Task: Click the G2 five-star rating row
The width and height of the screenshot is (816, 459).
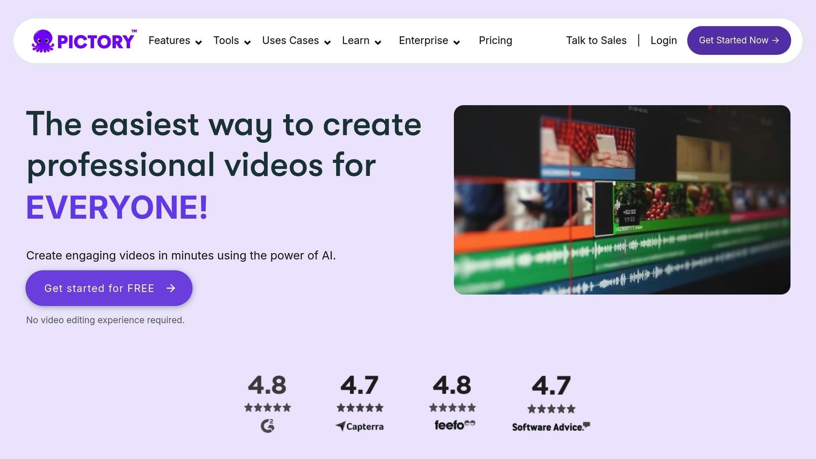Action: click(x=268, y=408)
